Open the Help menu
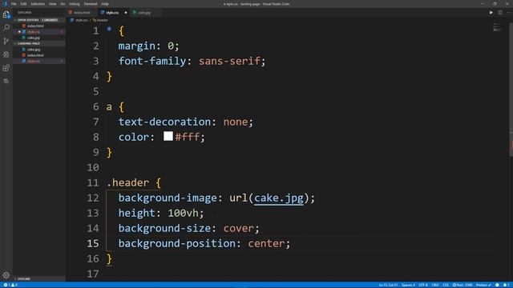This screenshot has height=288, width=513. [x=105, y=4]
